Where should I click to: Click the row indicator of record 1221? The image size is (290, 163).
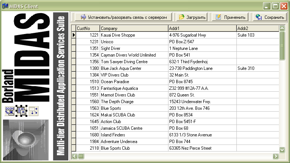point(74,35)
